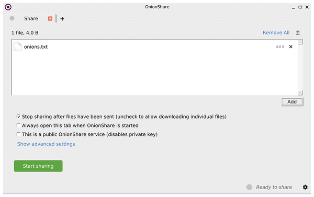Screen dimensions: 314x197
Task: Open a new tab with plus icon
Action: [x=62, y=19]
